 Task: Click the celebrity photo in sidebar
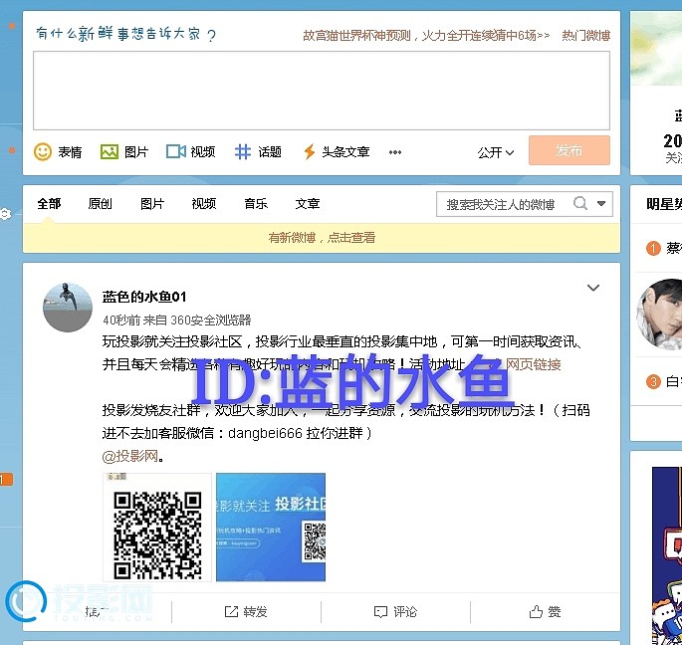659,315
